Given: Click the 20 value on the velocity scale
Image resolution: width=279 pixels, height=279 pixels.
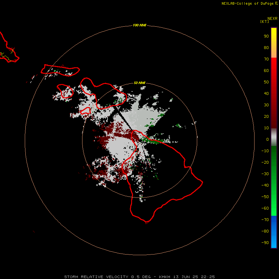Looking at the screenshot, I should (266, 117).
